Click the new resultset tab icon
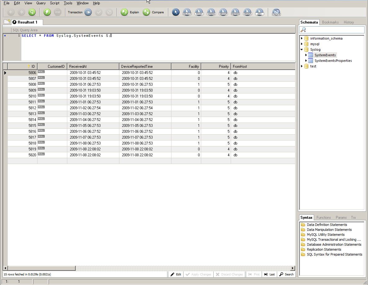 pos(7,22)
